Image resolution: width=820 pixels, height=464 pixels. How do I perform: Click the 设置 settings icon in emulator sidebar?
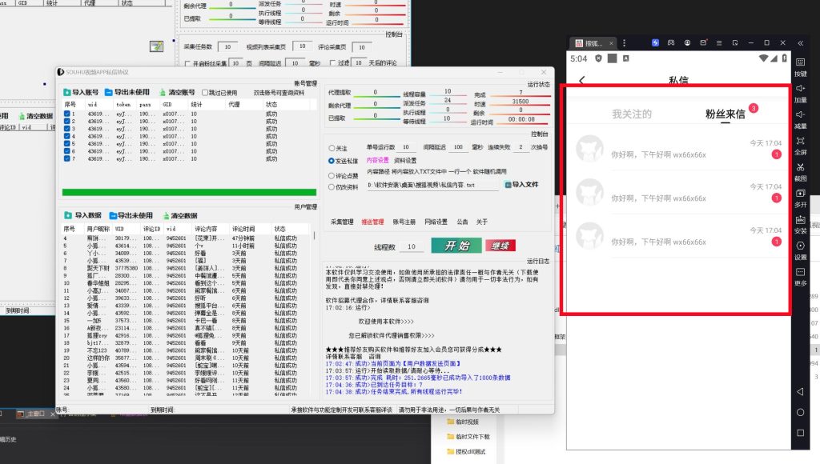pyautogui.click(x=800, y=246)
